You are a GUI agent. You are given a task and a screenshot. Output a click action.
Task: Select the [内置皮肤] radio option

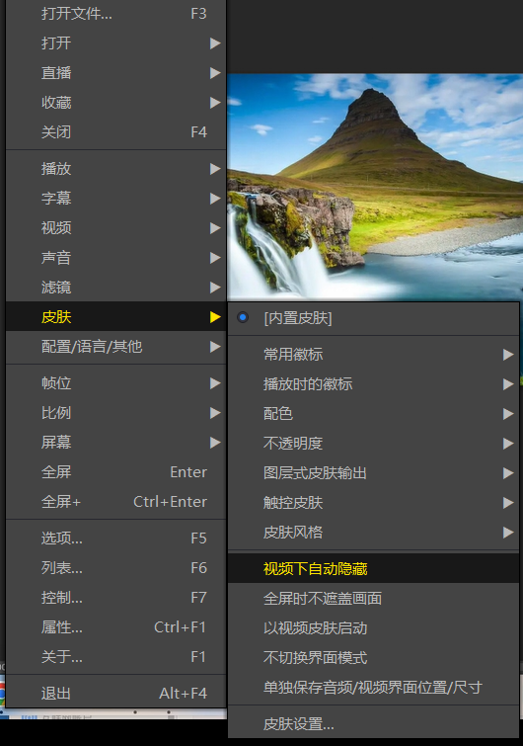tap(373, 318)
